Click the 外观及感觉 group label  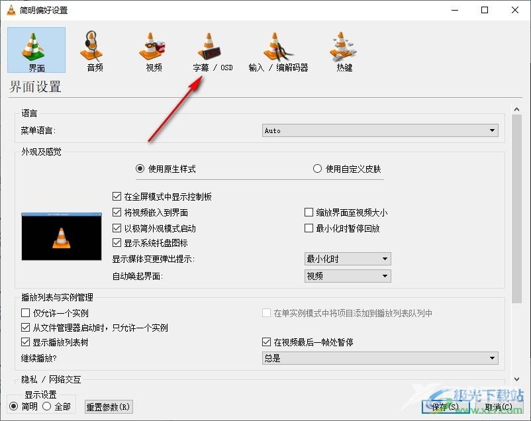41,152
